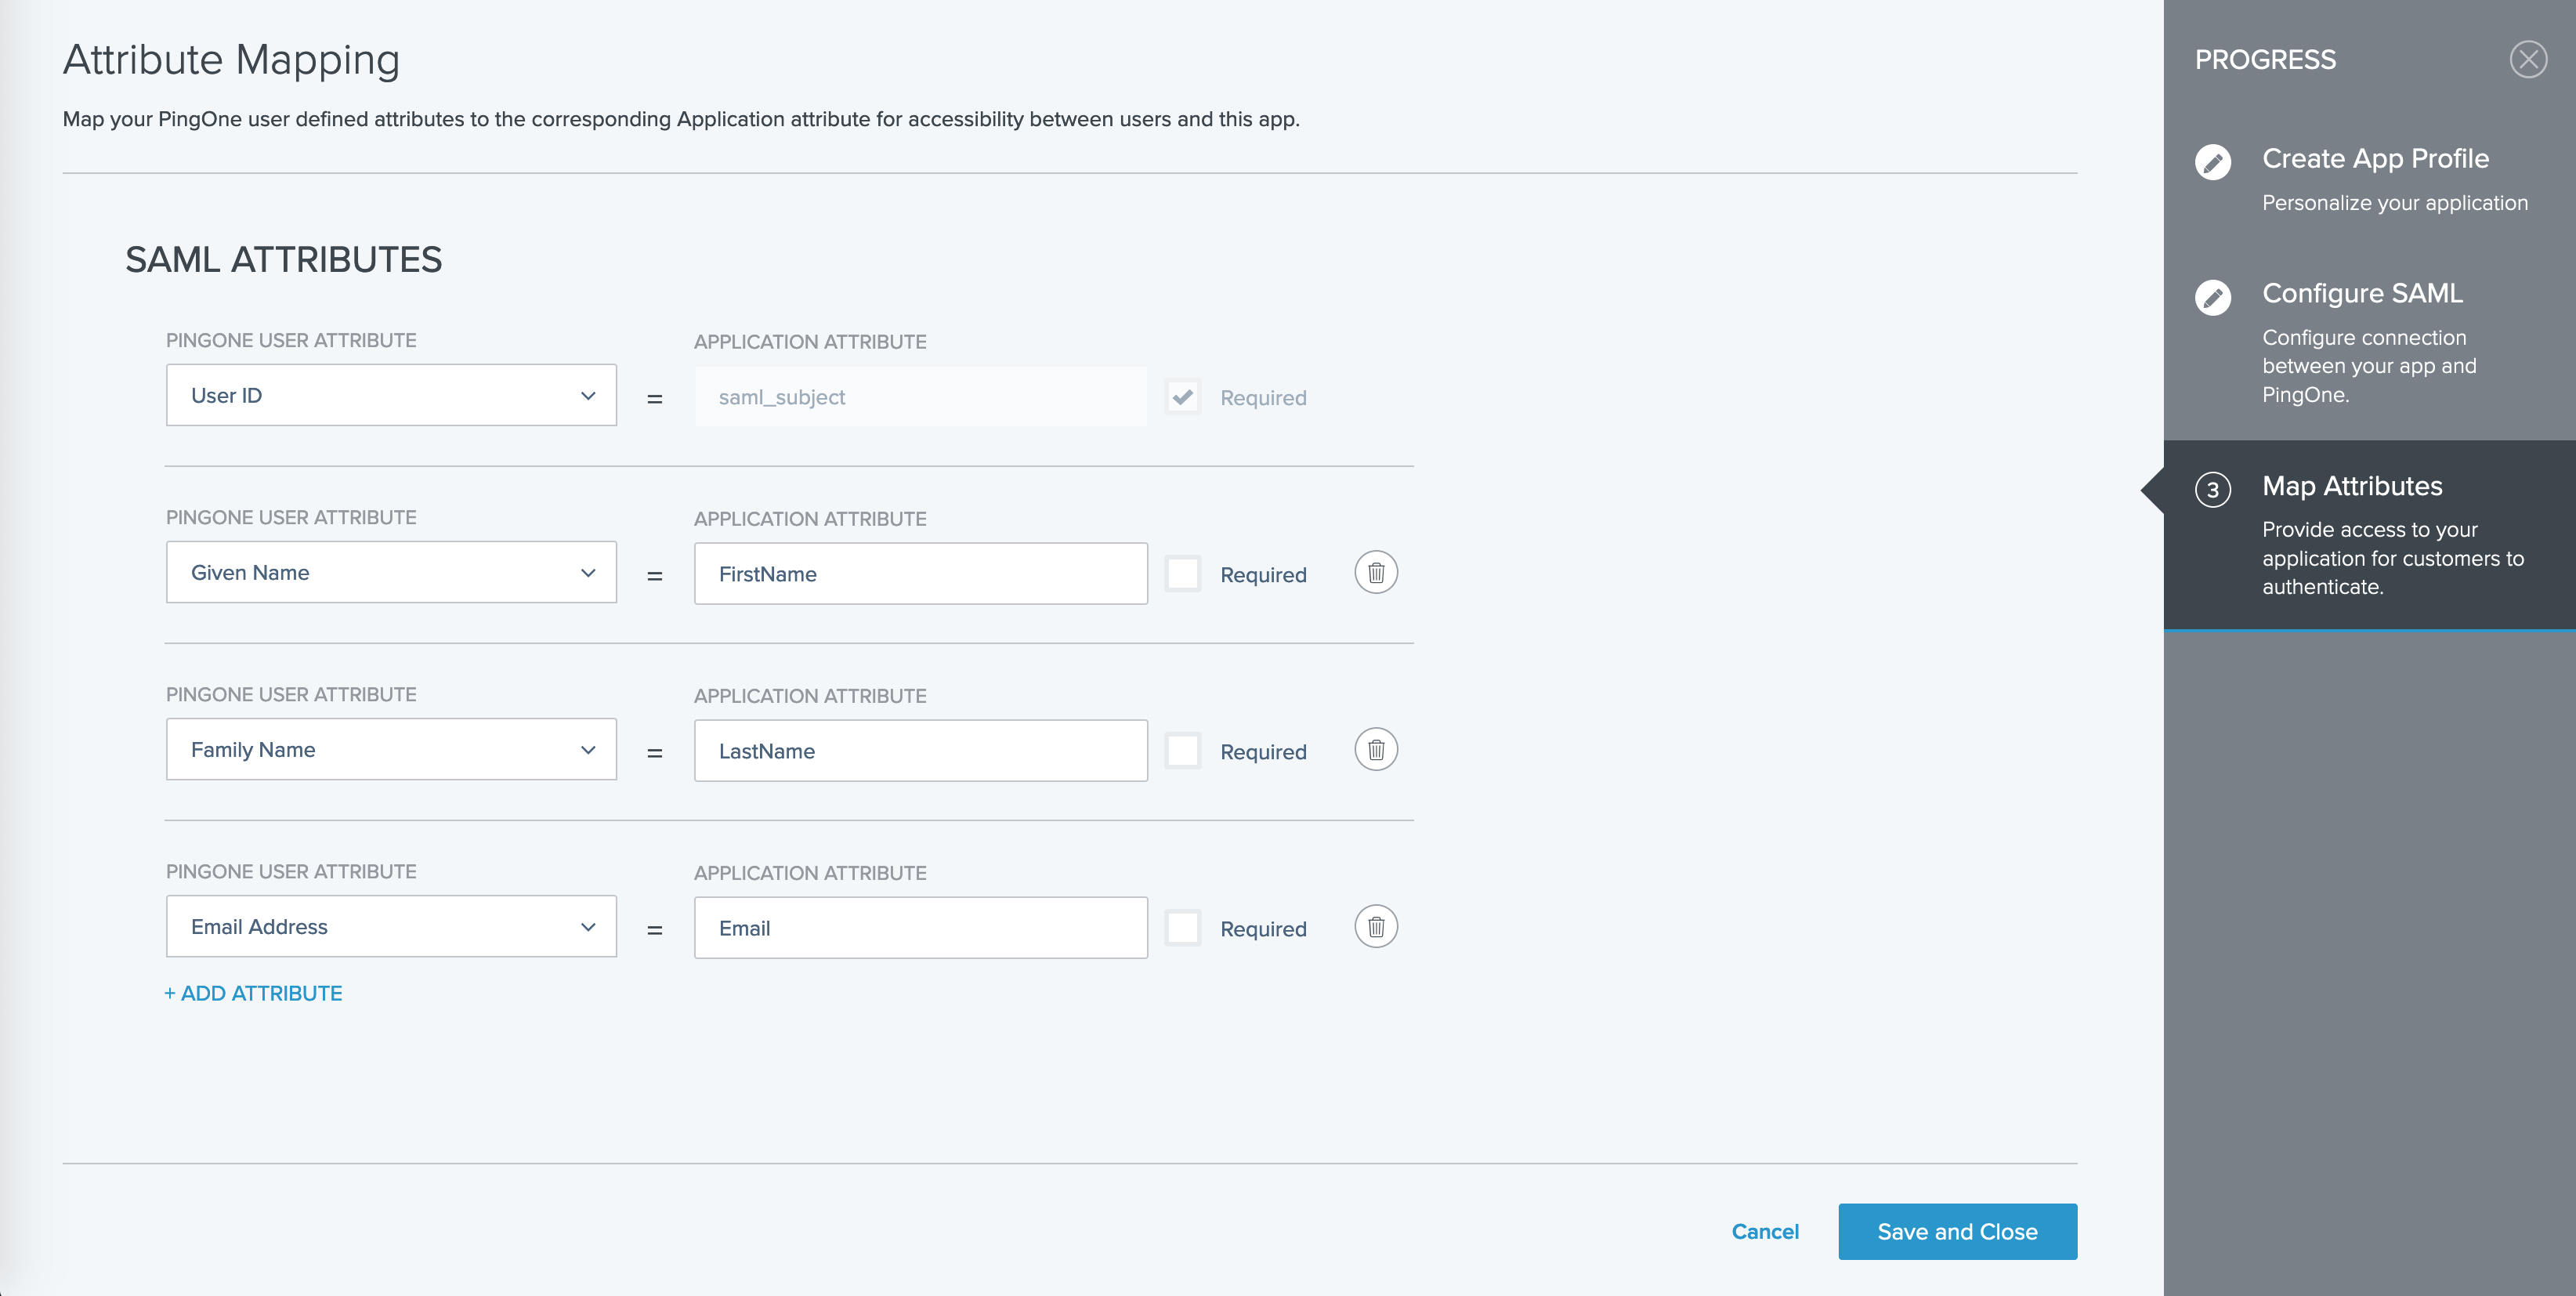The height and width of the screenshot is (1296, 2576).
Task: Mark FirstName attribute as Required
Action: coord(1183,574)
